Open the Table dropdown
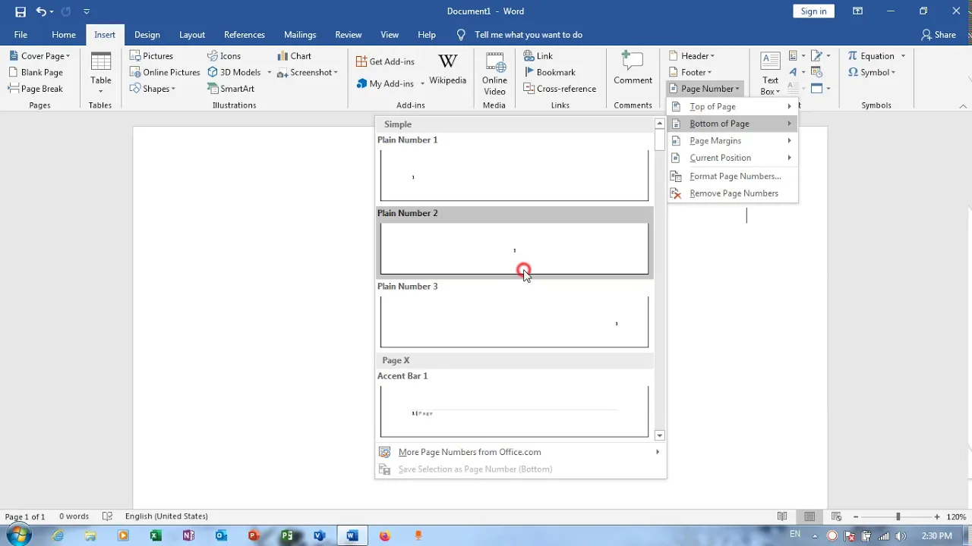The height and width of the screenshot is (546, 972). tap(100, 73)
